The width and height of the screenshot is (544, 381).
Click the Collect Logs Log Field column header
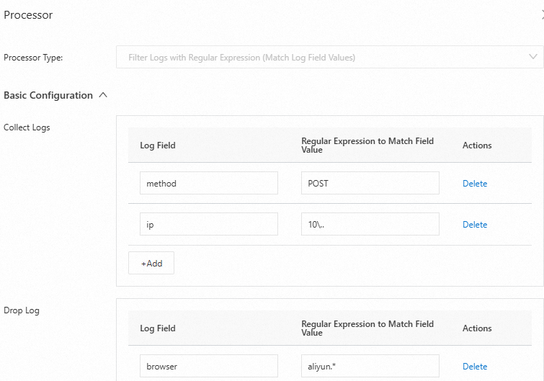point(158,145)
